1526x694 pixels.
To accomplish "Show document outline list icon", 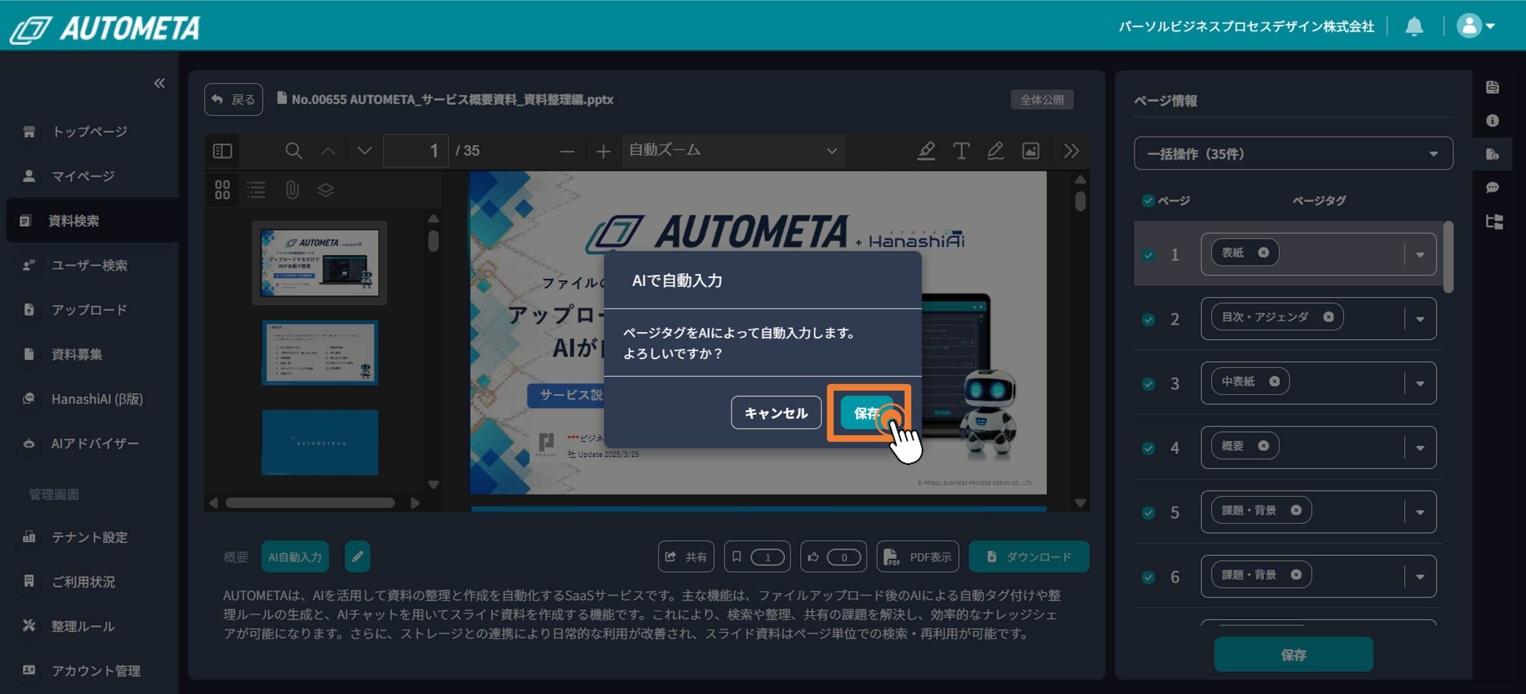I will [x=256, y=190].
